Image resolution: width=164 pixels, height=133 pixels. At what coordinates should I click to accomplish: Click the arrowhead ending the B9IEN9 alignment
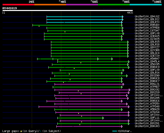point(127,76)
